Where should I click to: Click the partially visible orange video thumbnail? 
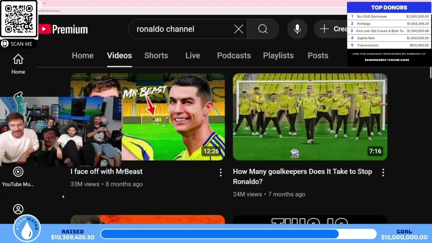coord(147,219)
